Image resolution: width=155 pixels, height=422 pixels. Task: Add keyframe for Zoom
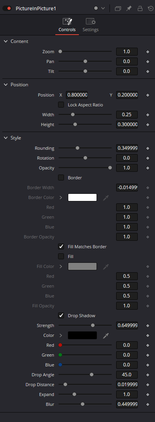coord(148,52)
